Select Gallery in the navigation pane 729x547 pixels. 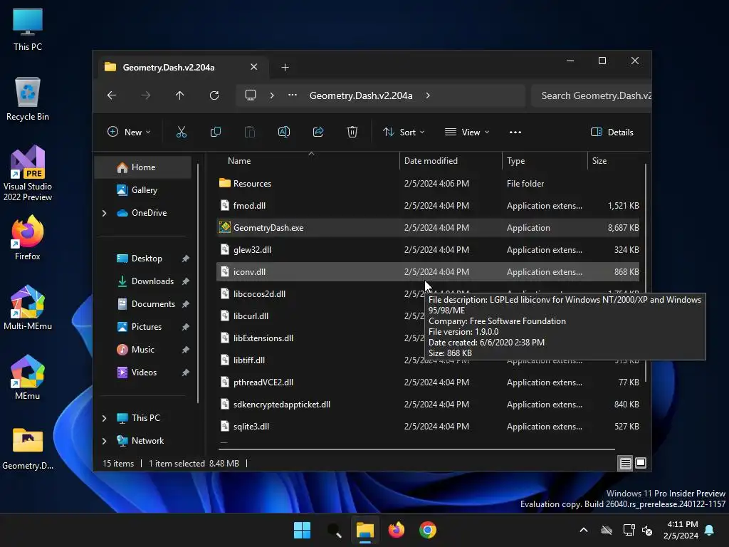(x=142, y=190)
